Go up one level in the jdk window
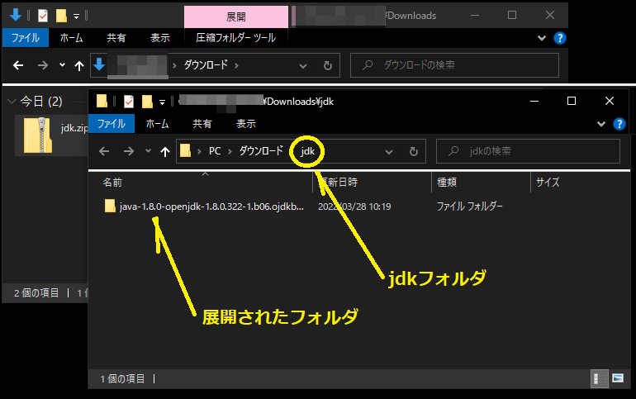Image resolution: width=636 pixels, height=399 pixels. [165, 151]
